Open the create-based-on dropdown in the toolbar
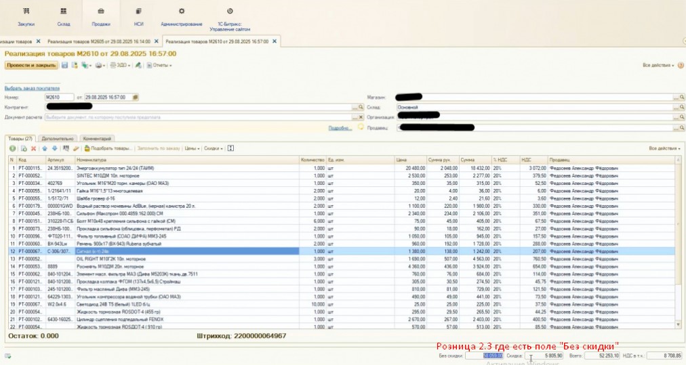Viewport: 686px width, 365px height. pos(86,65)
